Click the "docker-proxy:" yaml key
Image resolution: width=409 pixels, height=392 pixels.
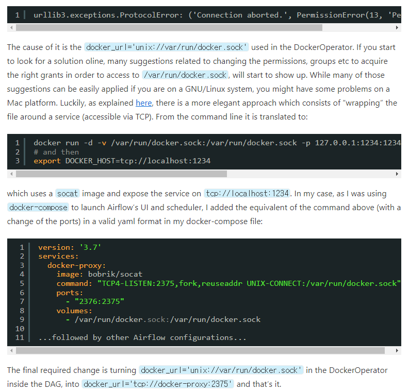tap(77, 265)
